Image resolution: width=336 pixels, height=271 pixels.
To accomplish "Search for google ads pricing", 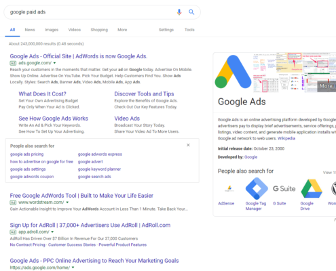I will click(x=26, y=154).
